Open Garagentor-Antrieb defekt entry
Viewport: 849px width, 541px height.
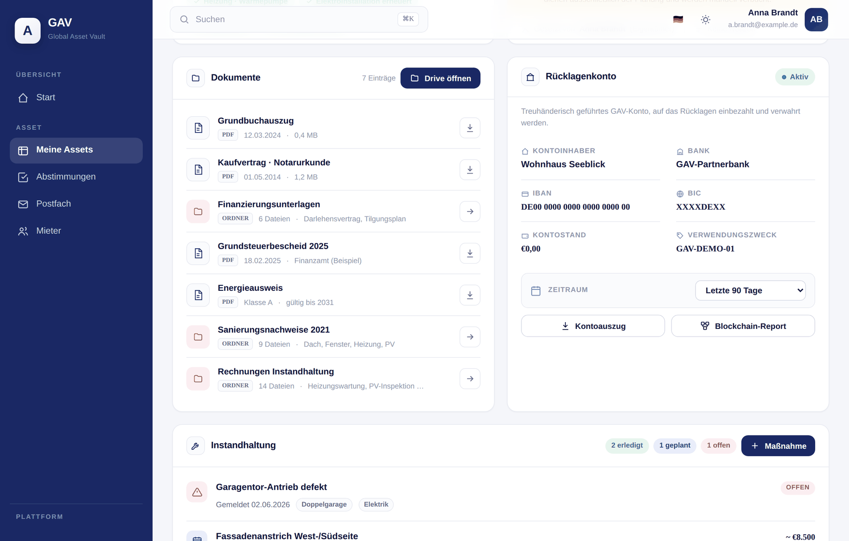pyautogui.click(x=500, y=496)
